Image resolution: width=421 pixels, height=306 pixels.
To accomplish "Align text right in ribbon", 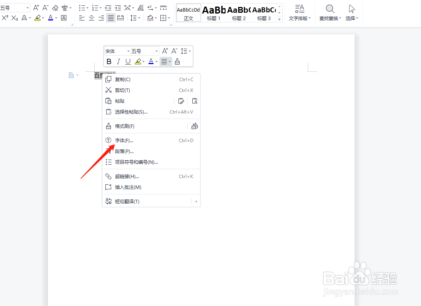I will click(101, 18).
